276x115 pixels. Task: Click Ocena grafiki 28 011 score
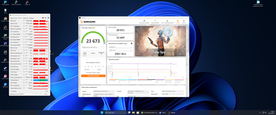[120, 30]
